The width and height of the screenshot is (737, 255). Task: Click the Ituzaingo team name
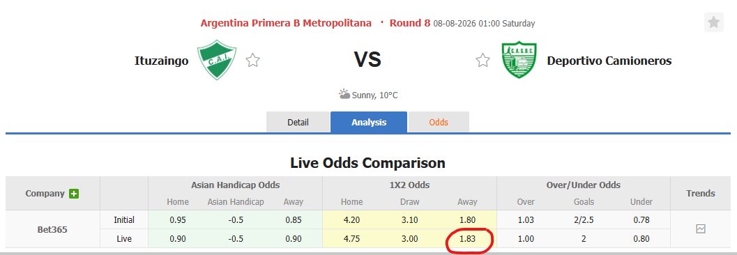162,61
